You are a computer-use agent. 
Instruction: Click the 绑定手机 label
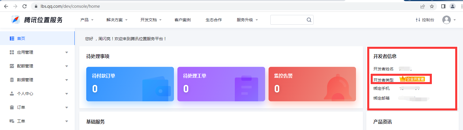click(381, 88)
